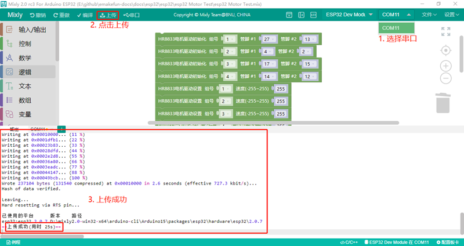
Task: Open the 输入/输出 block category
Action: click(x=32, y=30)
